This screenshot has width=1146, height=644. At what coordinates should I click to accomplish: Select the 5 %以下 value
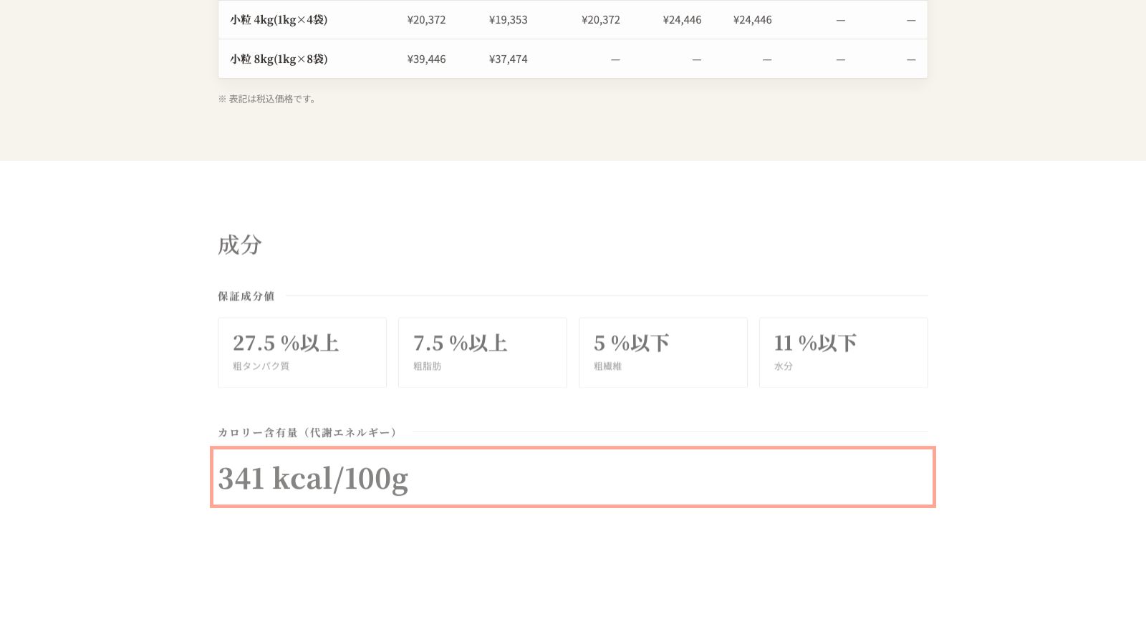pos(631,343)
